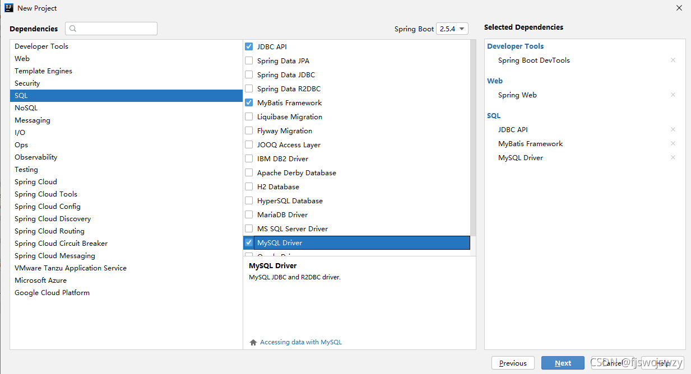Select the Developer Tools category
The width and height of the screenshot is (691, 374).
click(x=126, y=46)
